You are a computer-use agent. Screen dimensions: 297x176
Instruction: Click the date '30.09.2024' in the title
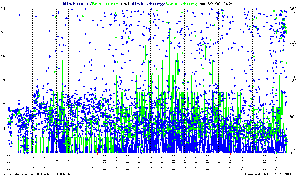pos(220,4)
